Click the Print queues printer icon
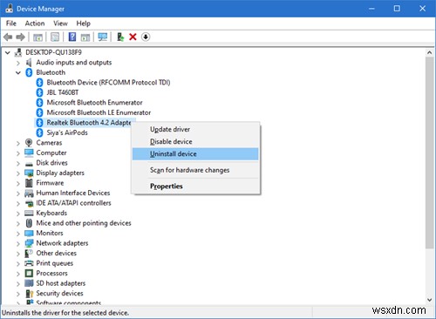This screenshot has height=319, width=436. click(29, 263)
